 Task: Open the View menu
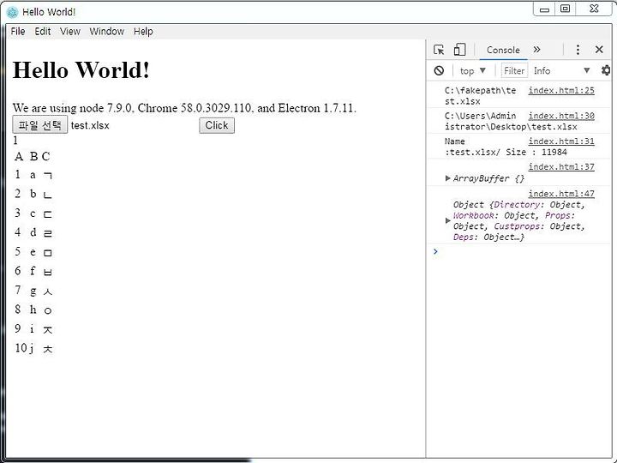(70, 32)
